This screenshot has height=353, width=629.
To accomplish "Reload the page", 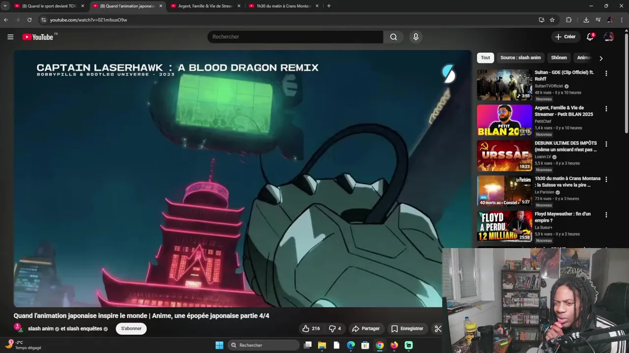I will click(29, 20).
